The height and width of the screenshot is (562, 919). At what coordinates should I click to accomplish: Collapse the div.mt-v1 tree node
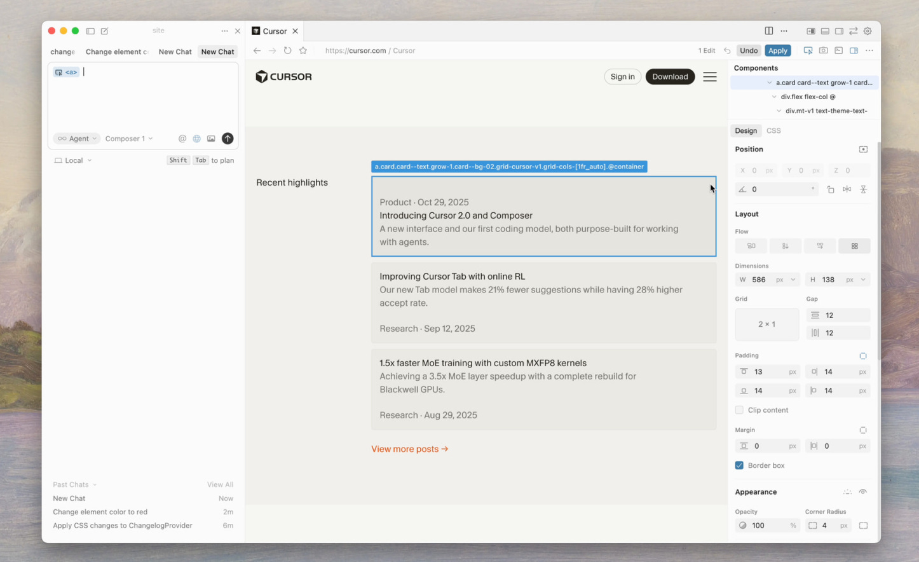(779, 111)
